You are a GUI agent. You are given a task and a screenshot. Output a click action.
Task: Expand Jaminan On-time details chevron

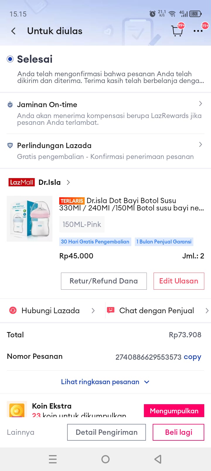[200, 104]
